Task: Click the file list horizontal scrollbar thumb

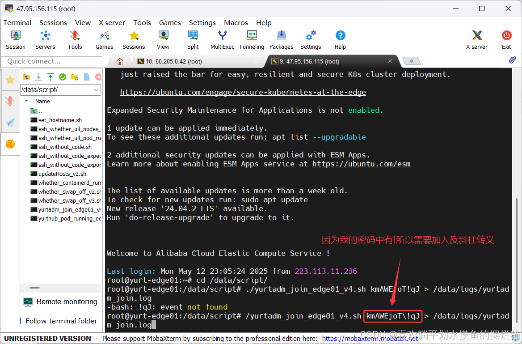Action: pyautogui.click(x=34, y=288)
